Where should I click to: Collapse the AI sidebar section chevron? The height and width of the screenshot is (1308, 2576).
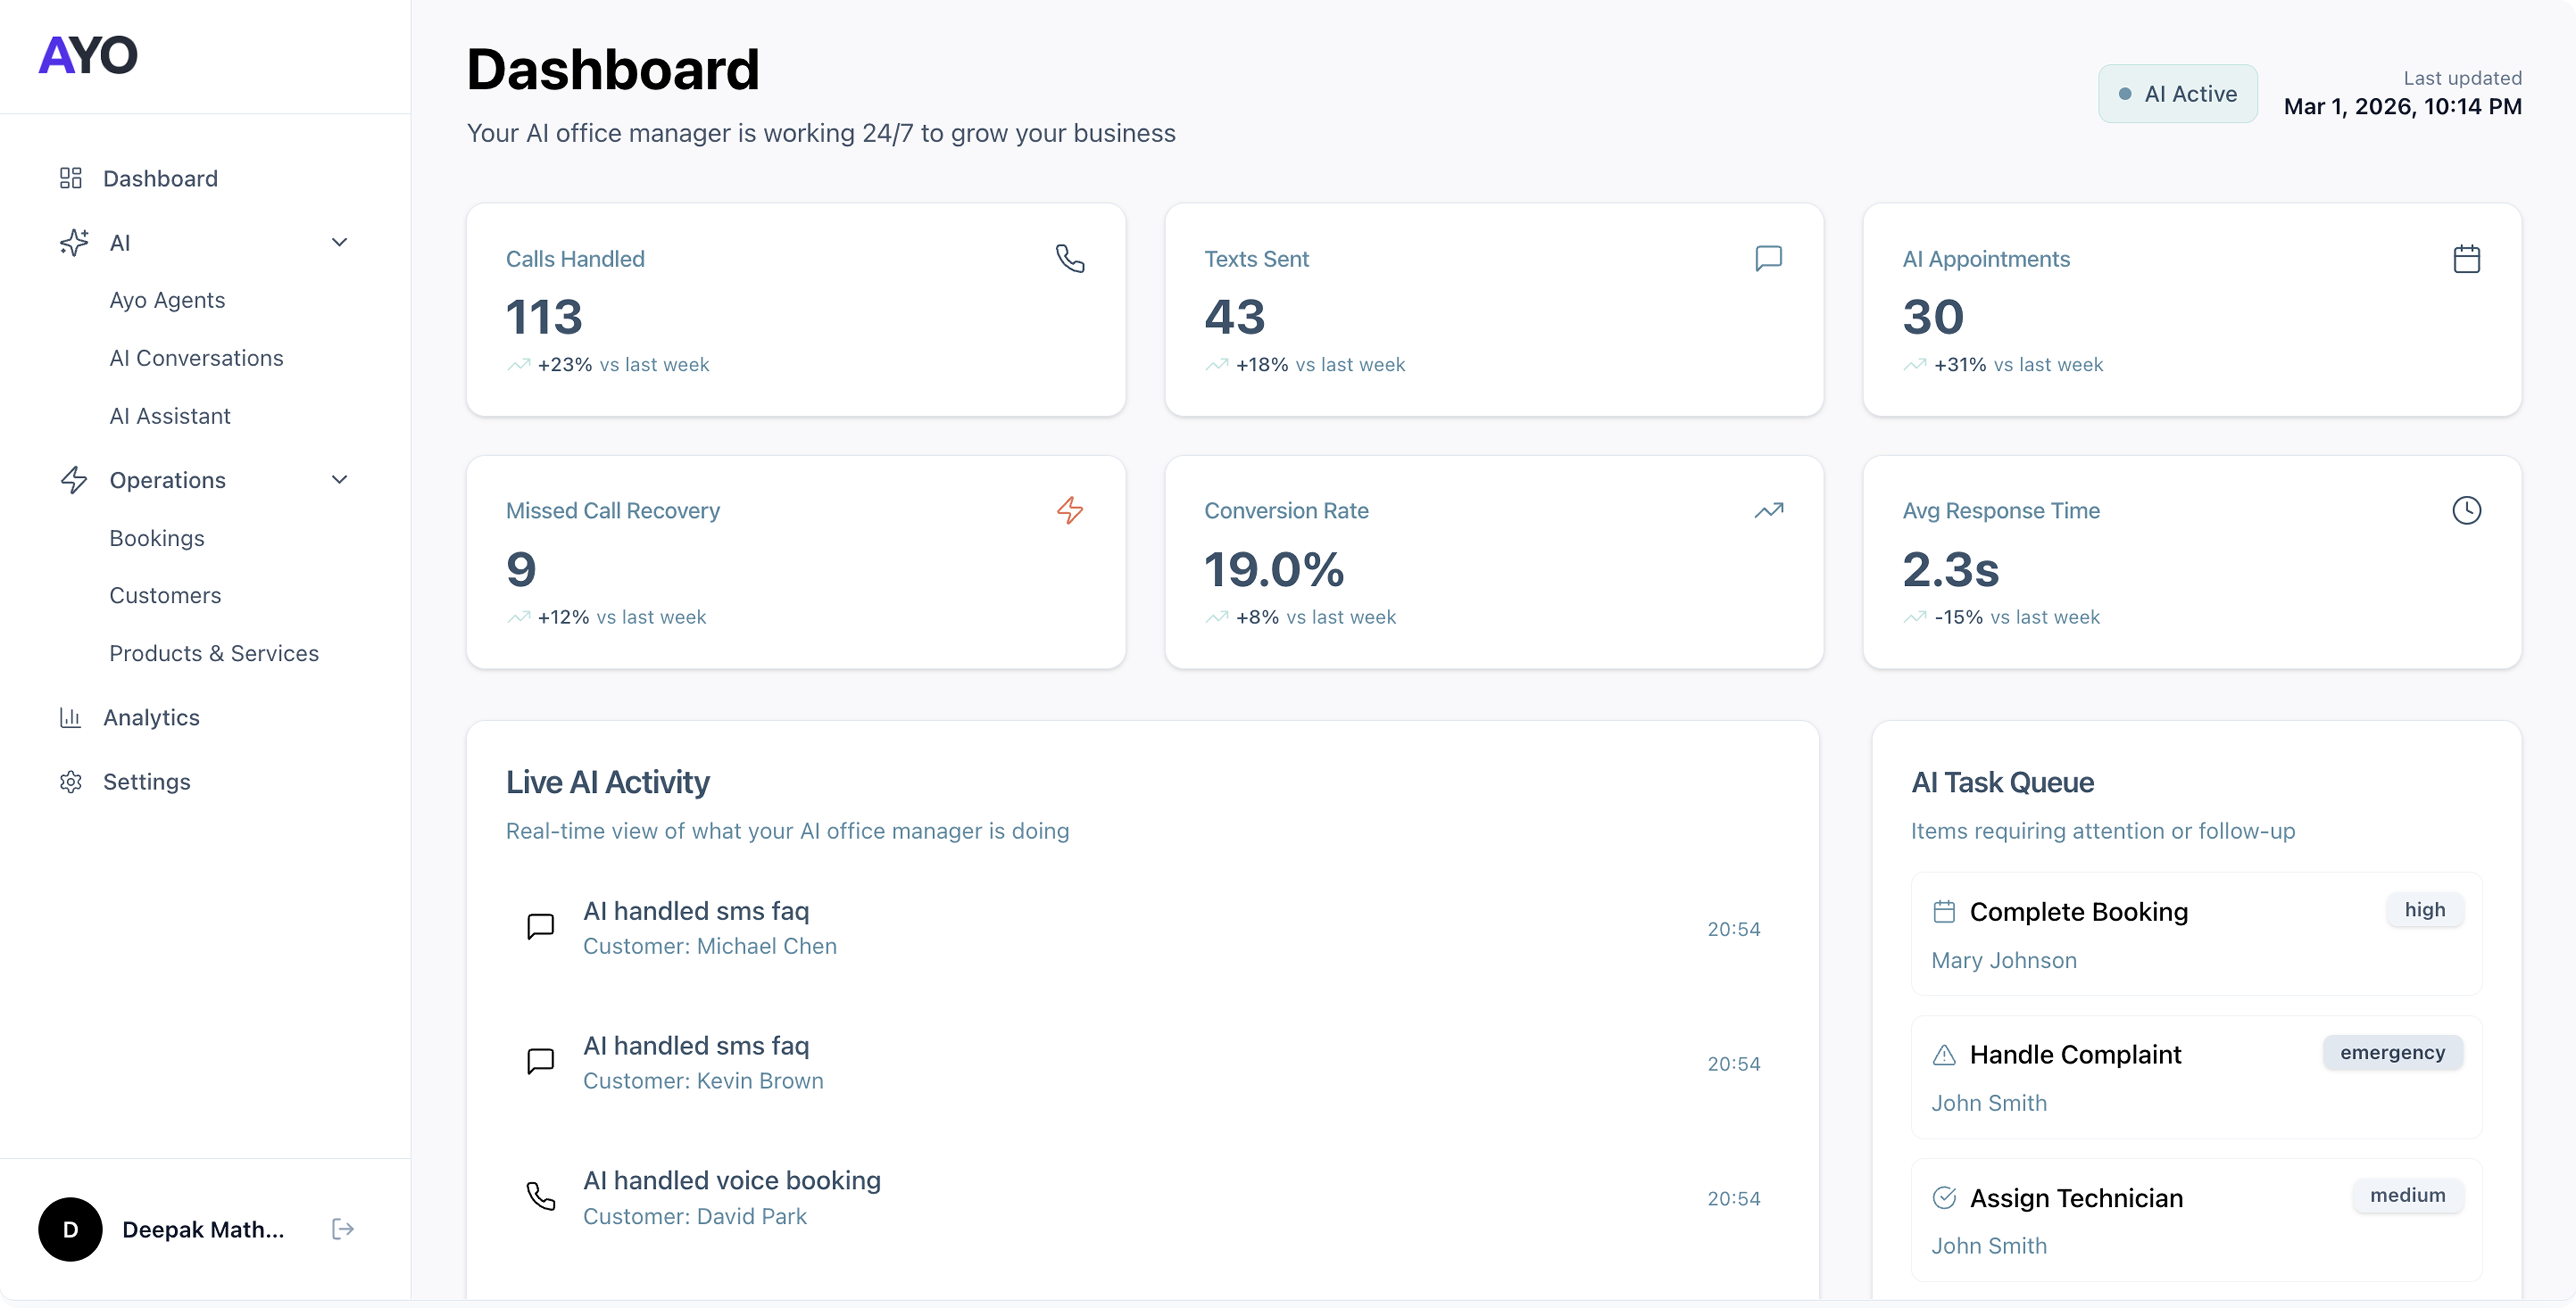[x=339, y=243]
